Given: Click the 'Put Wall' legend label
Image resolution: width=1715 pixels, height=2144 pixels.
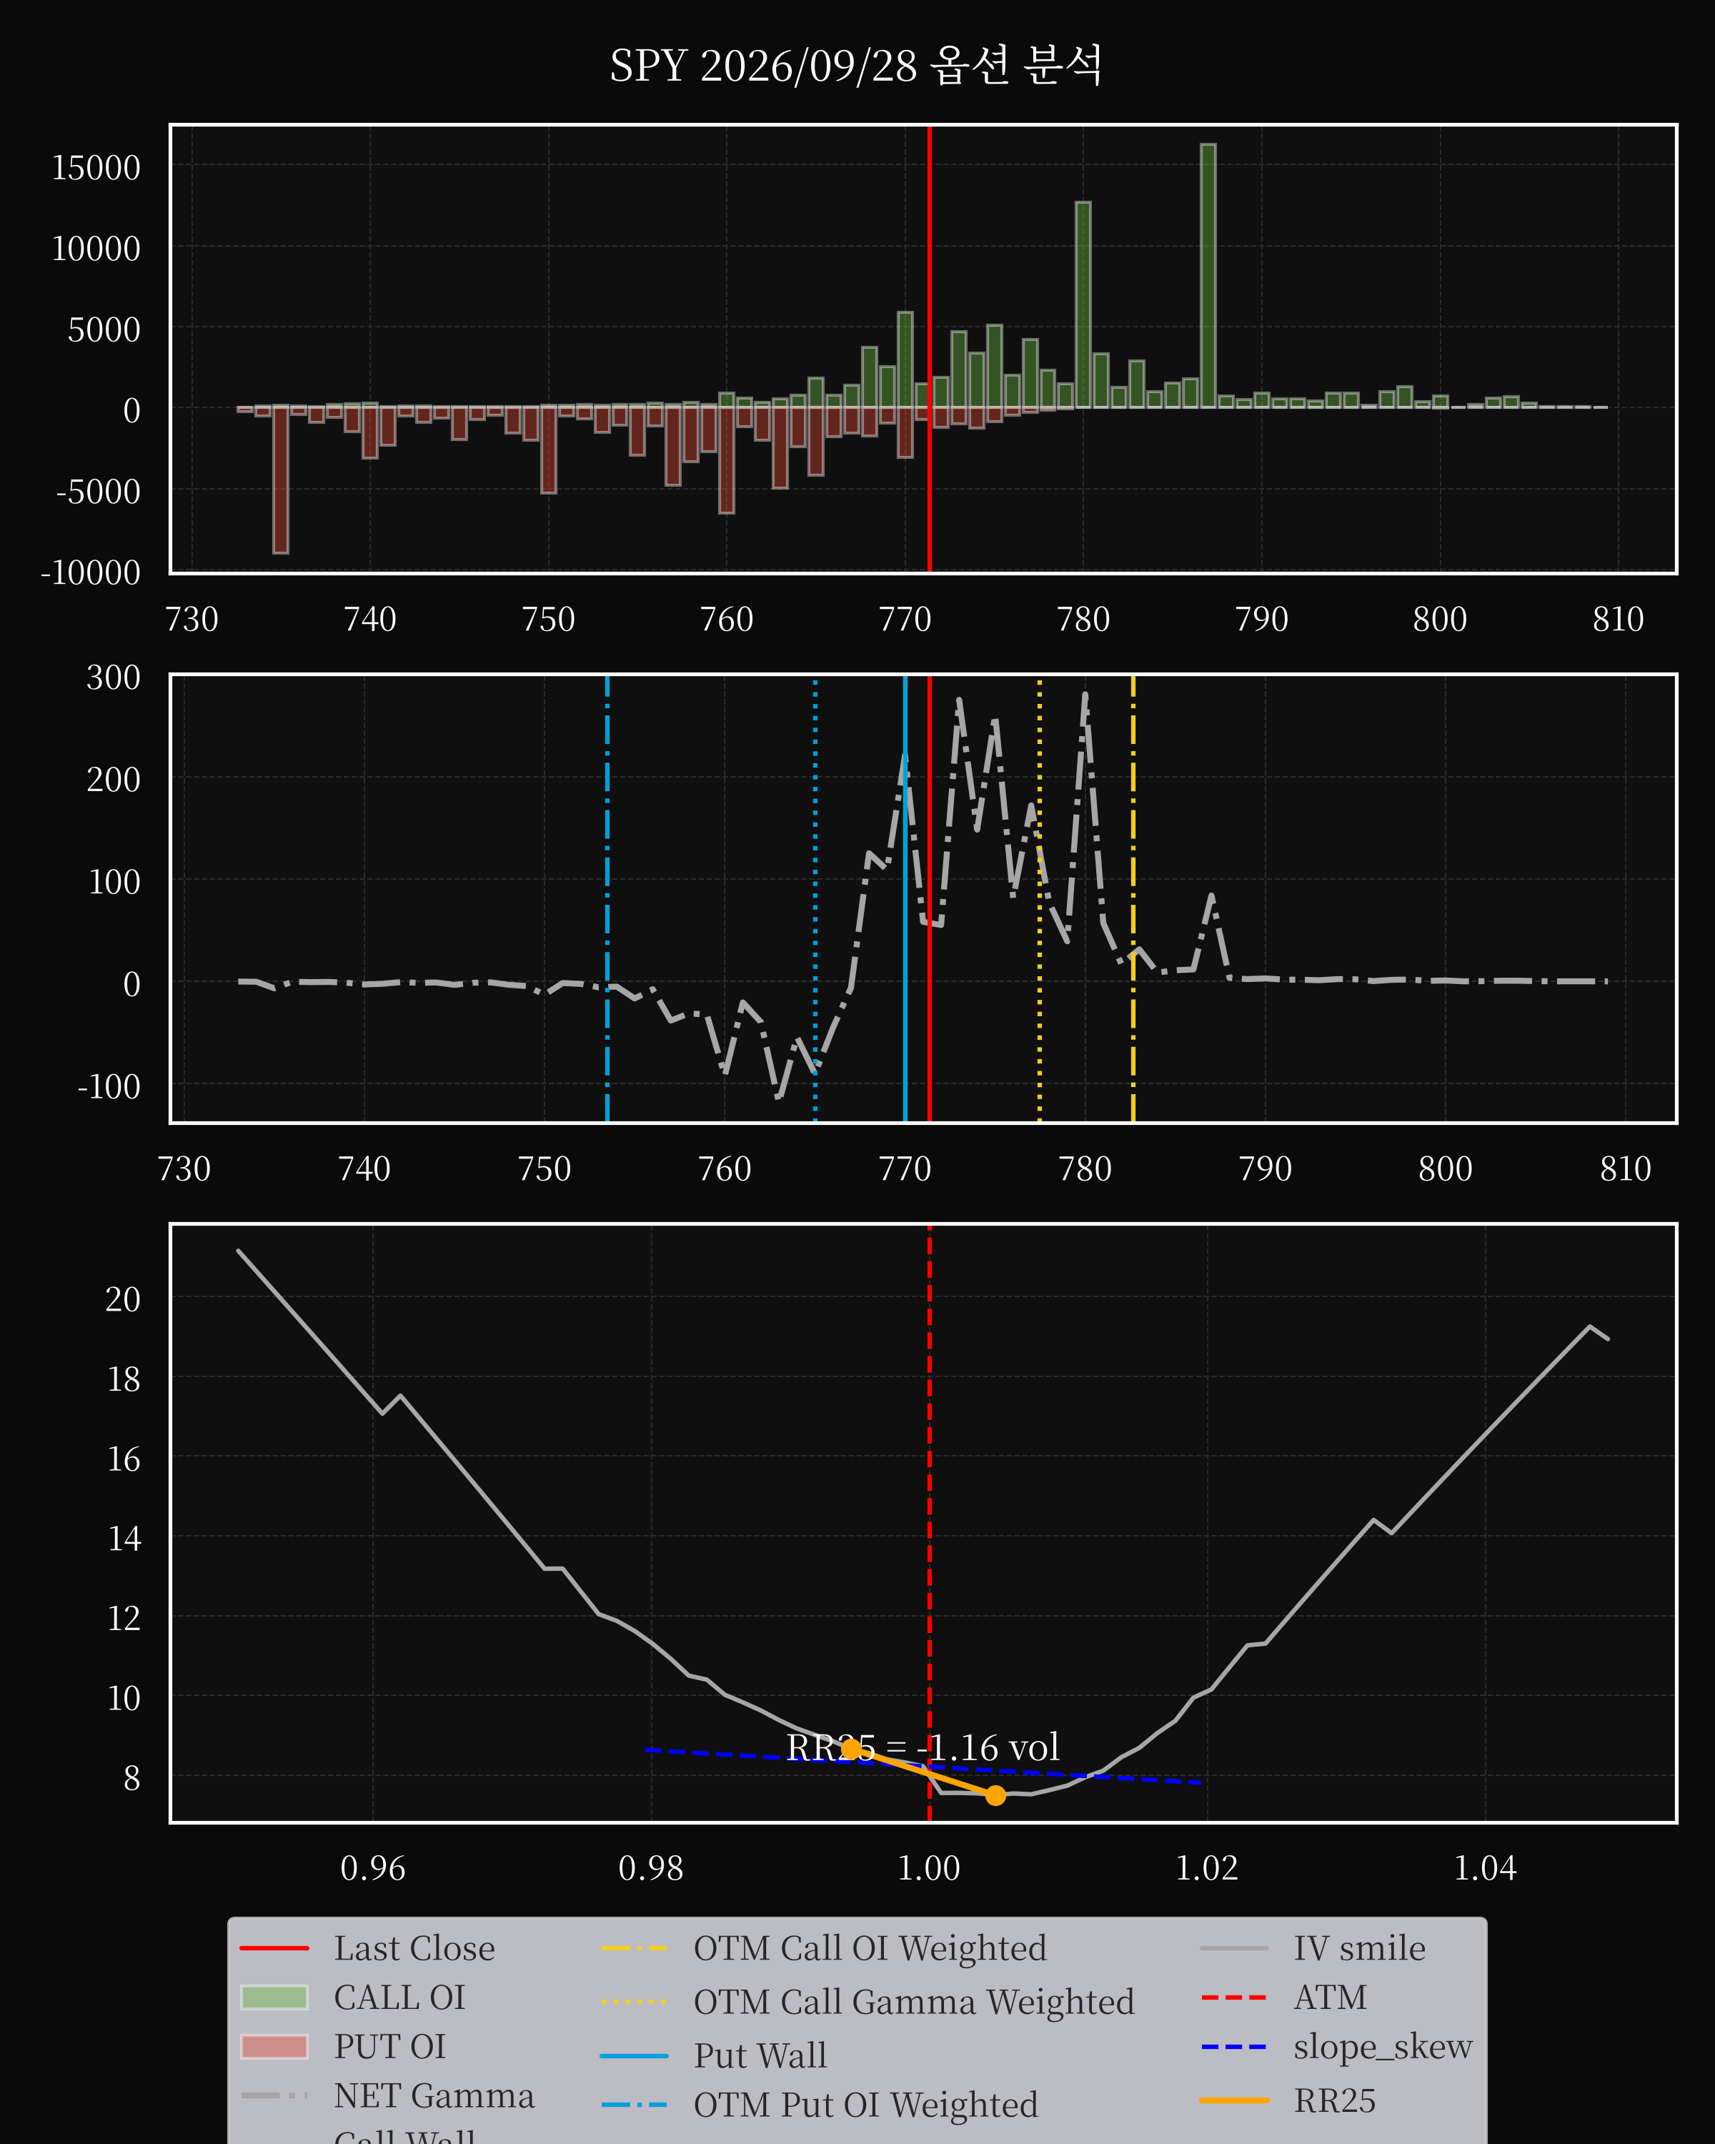Looking at the screenshot, I should pyautogui.click(x=760, y=2055).
